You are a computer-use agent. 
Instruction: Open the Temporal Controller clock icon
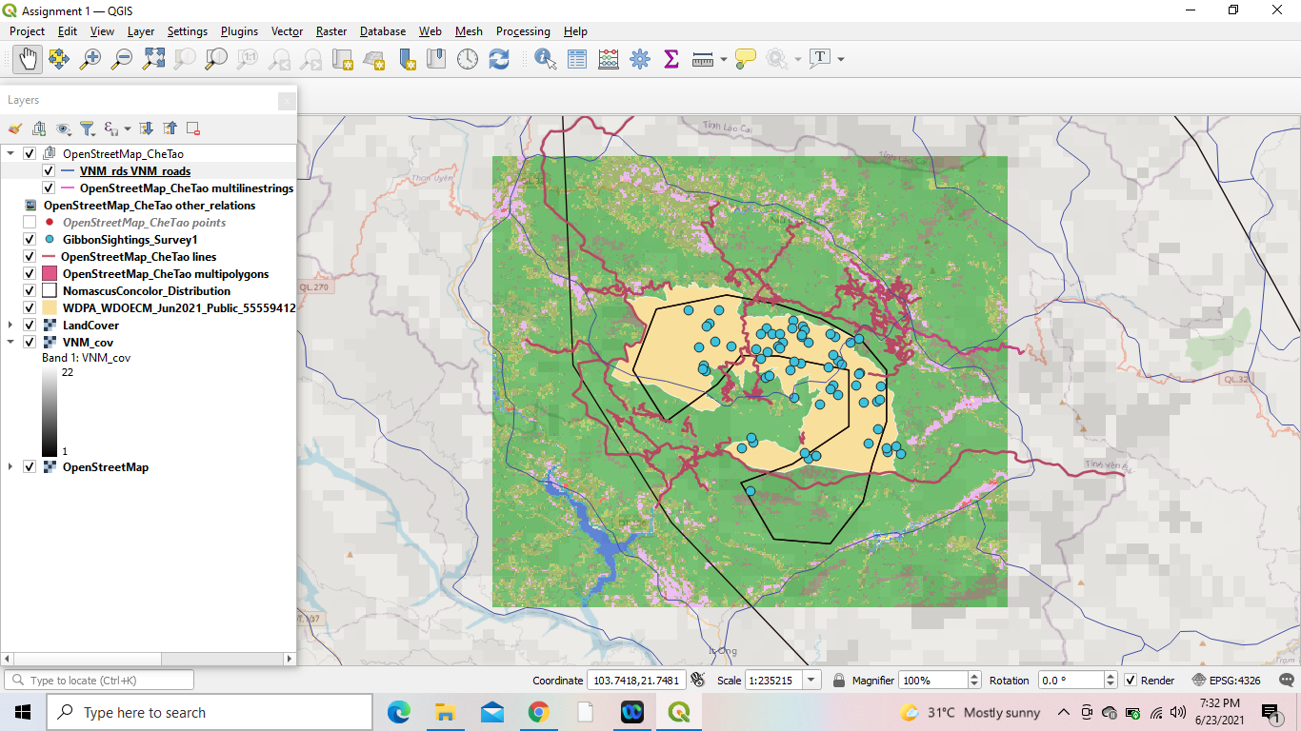point(468,59)
